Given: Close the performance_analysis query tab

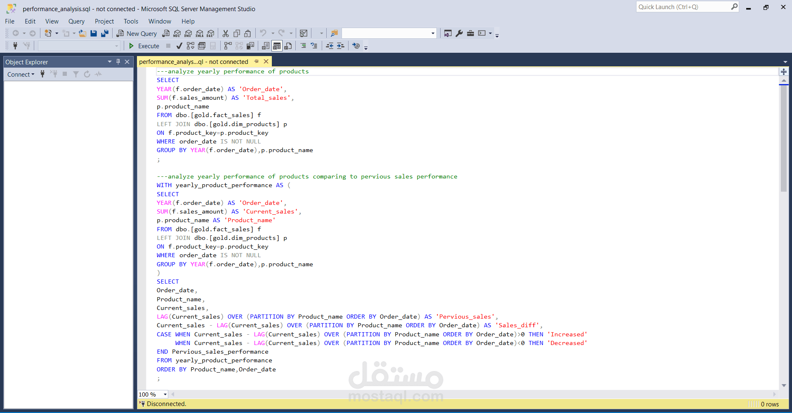Looking at the screenshot, I should pos(266,62).
